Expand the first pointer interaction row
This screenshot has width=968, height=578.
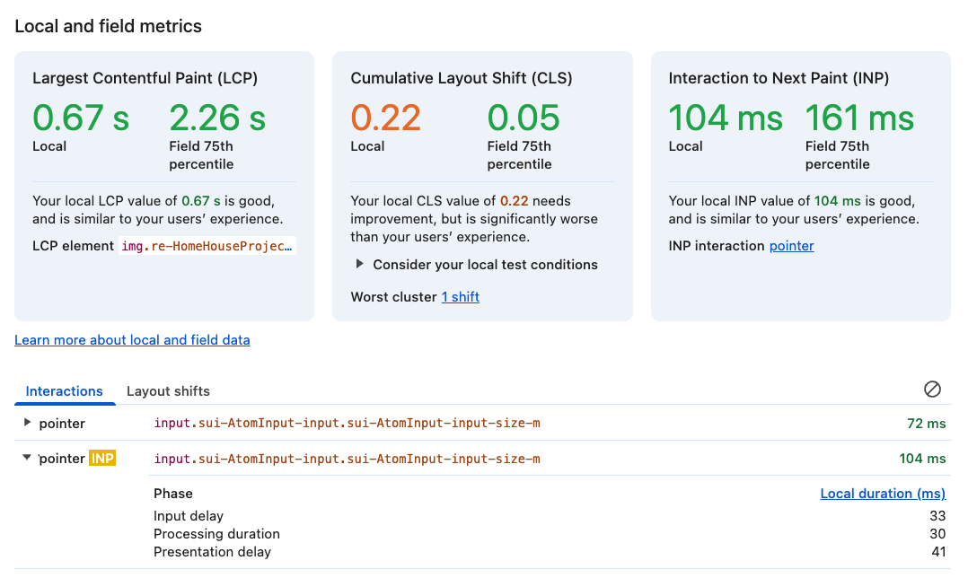point(29,423)
